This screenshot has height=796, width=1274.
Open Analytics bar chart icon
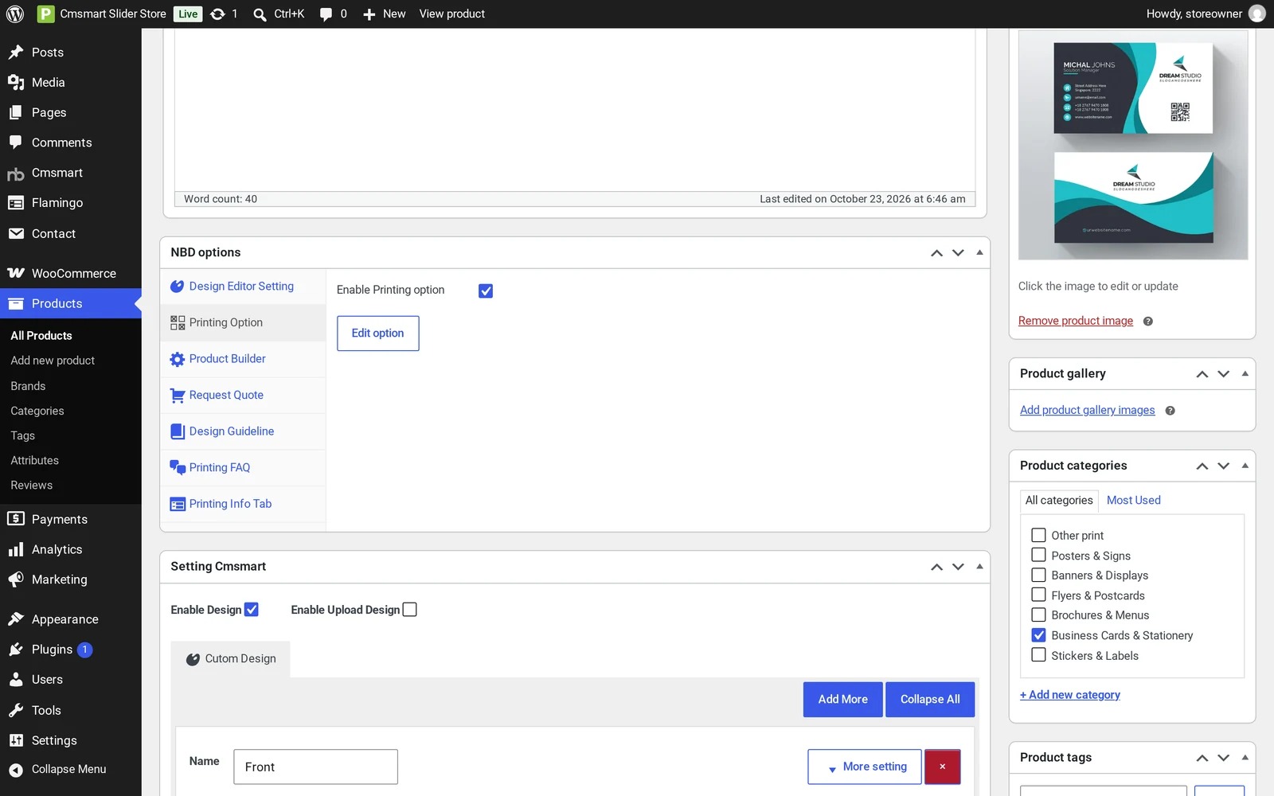click(x=16, y=549)
